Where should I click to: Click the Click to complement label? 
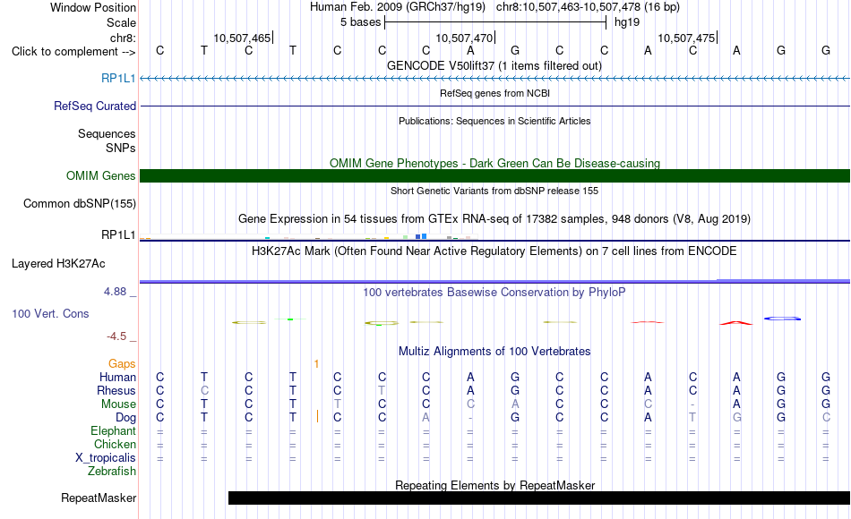pyautogui.click(x=73, y=52)
